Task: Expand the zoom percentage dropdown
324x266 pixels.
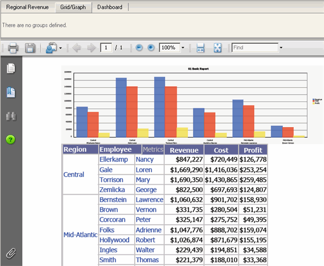Action: click(x=183, y=48)
